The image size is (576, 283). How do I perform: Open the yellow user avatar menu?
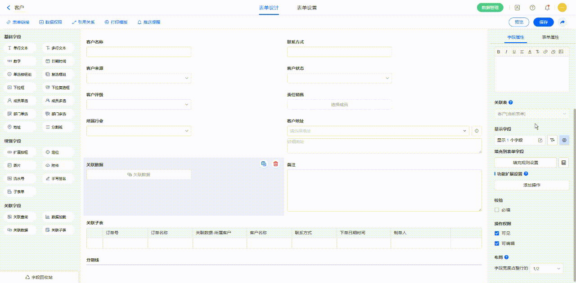point(562,8)
